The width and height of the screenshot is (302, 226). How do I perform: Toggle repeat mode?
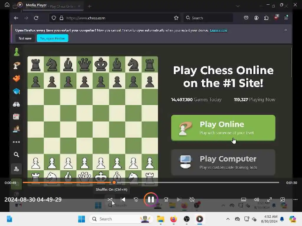(192, 200)
